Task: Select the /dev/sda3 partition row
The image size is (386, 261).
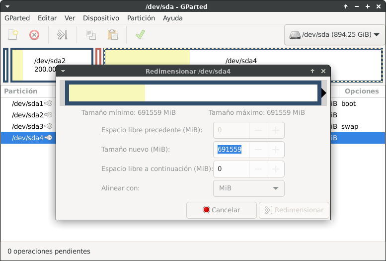Action: [27, 126]
